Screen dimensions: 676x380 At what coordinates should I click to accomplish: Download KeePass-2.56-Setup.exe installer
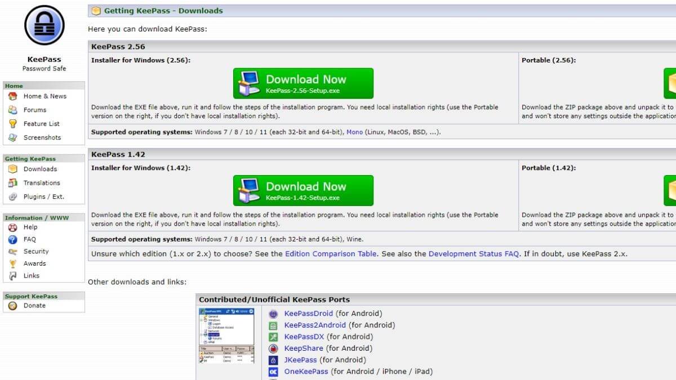coord(303,83)
